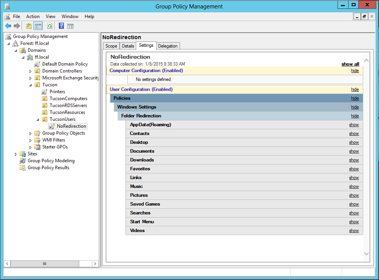
Task: Click the tree pane horizontal scrollbar thumb
Action: [45, 264]
